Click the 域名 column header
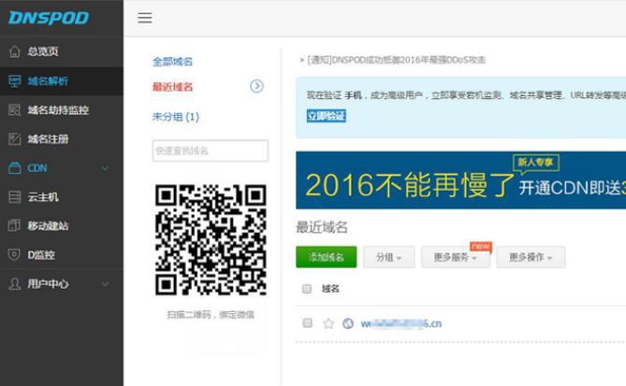This screenshot has width=626, height=386. point(330,289)
